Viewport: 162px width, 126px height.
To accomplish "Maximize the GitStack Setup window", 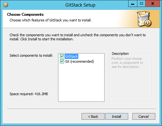I will (x=141, y=4).
